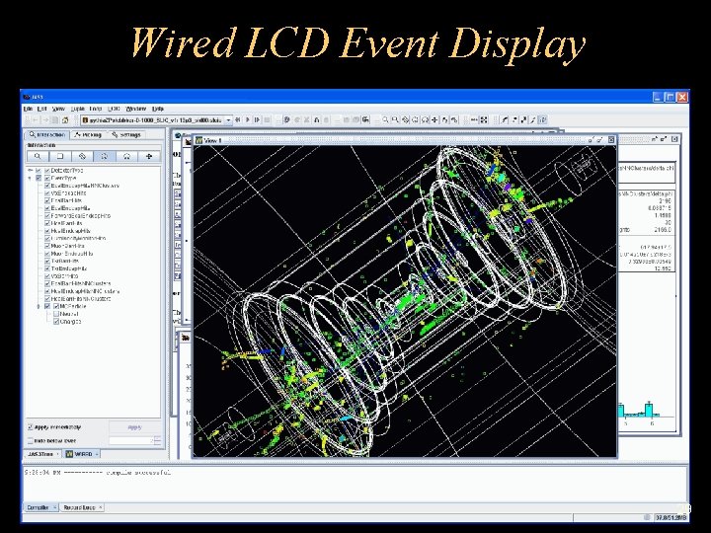The image size is (711, 533).
Task: Collapse the EventType tree node
Action: 31,178
